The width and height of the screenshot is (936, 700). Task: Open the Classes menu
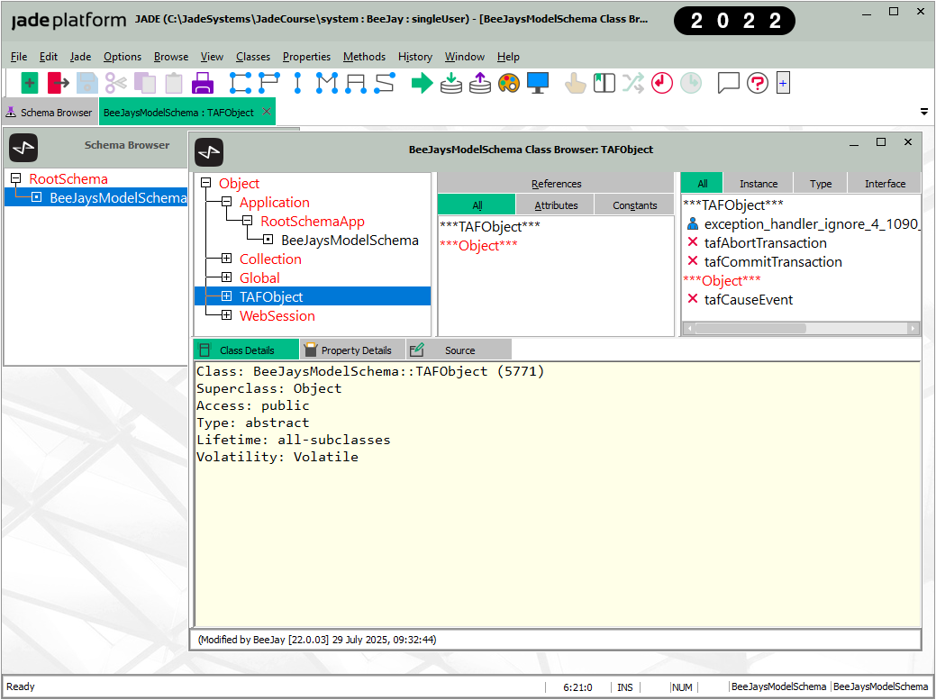[252, 57]
